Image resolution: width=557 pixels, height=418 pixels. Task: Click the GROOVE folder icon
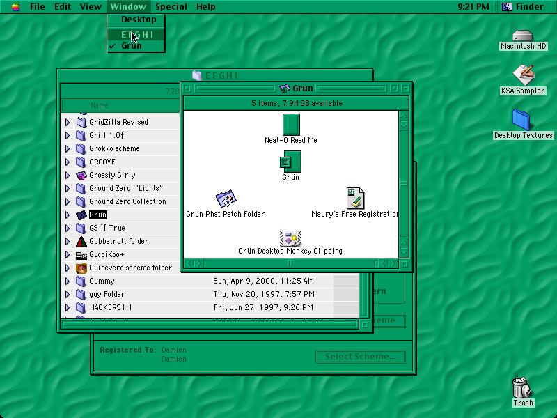tap(81, 162)
